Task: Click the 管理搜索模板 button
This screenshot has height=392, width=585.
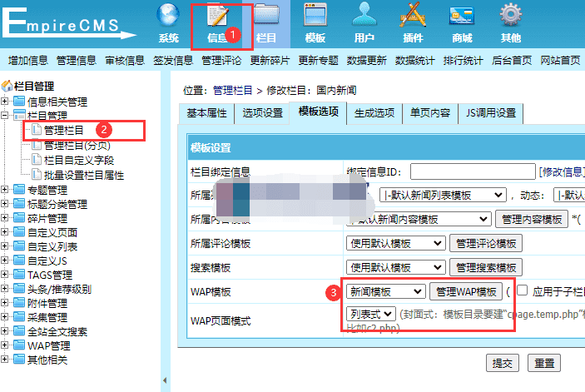Action: point(486,267)
